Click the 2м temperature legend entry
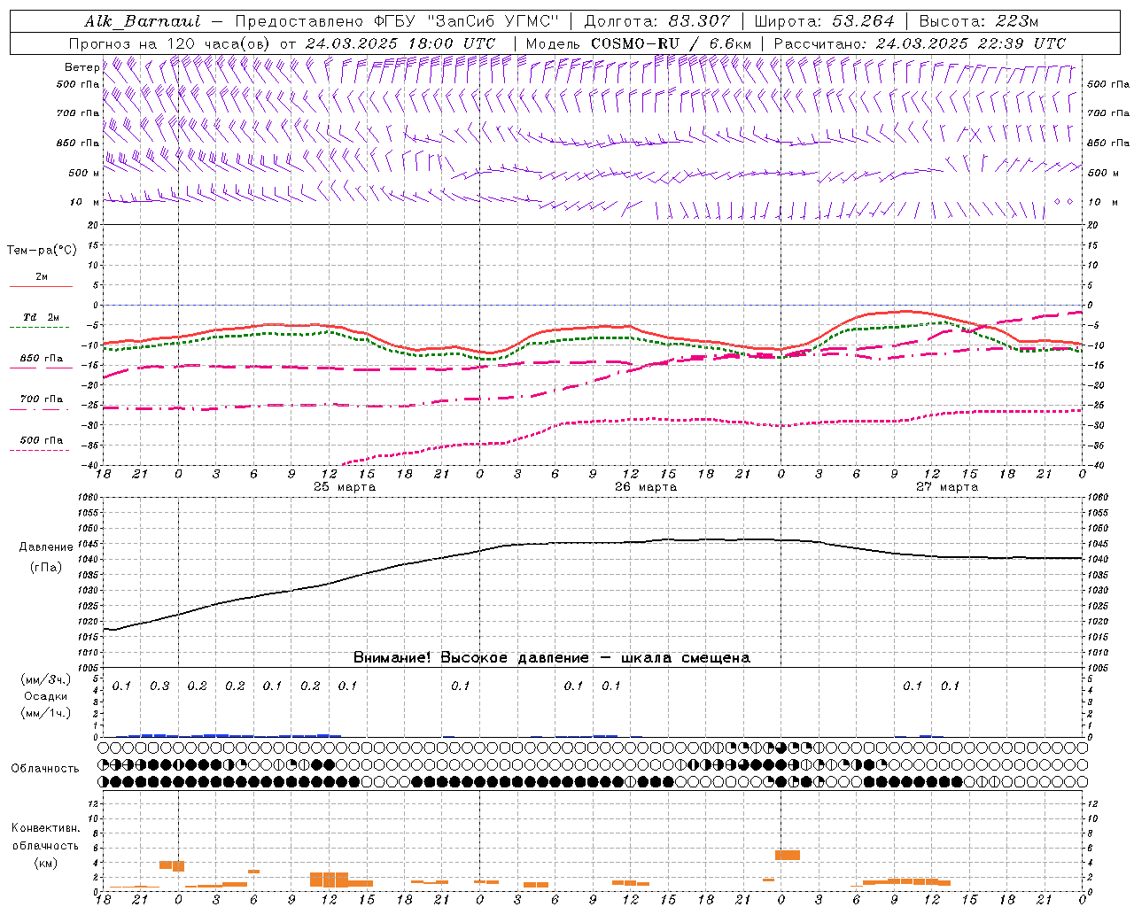This screenshot has height=907, width=1134. [42, 277]
